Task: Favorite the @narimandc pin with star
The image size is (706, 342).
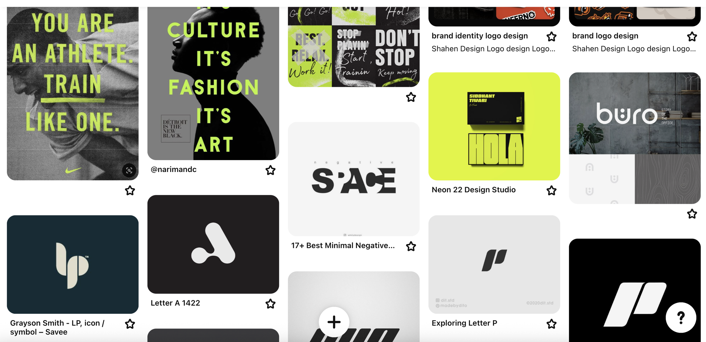Action: point(270,170)
